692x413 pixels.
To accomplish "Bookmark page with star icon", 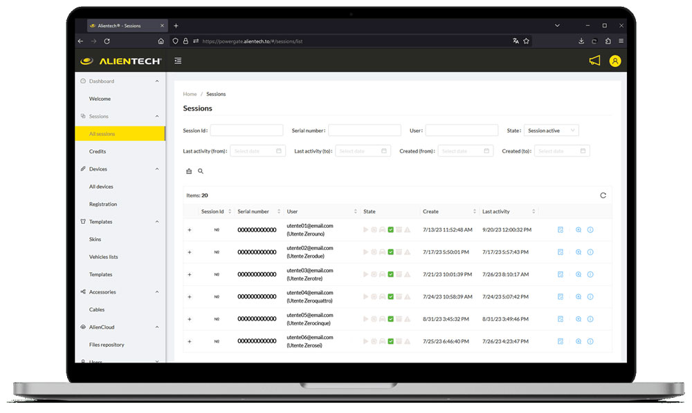I will tap(526, 41).
